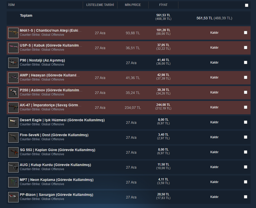Check the box for USP-S Kabuk
Image resolution: width=256 pixels, height=208 pixels.
(x=245, y=47)
